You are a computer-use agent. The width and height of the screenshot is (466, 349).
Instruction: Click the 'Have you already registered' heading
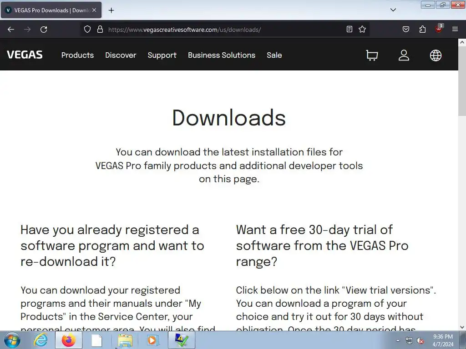click(x=112, y=245)
